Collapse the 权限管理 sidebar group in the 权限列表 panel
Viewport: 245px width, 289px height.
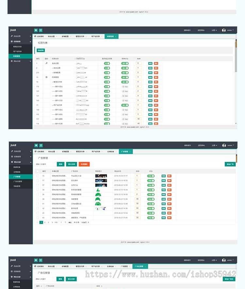click(x=21, y=41)
